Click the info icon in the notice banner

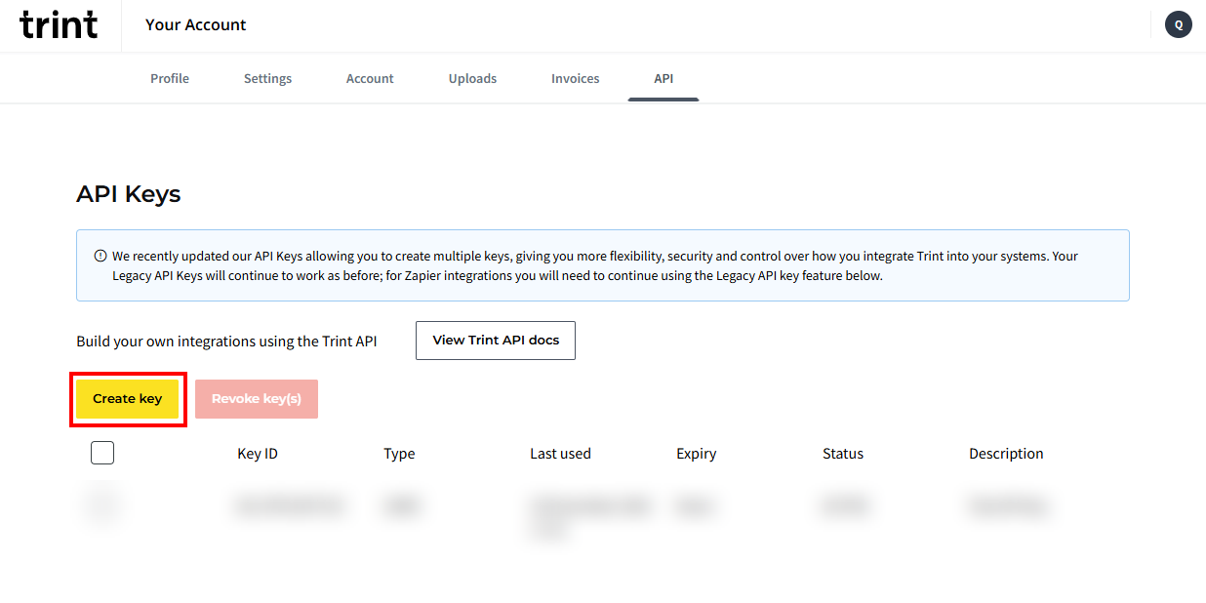(100, 257)
